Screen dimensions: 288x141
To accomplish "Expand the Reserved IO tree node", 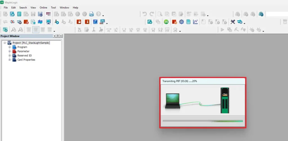I will (x=10, y=55).
